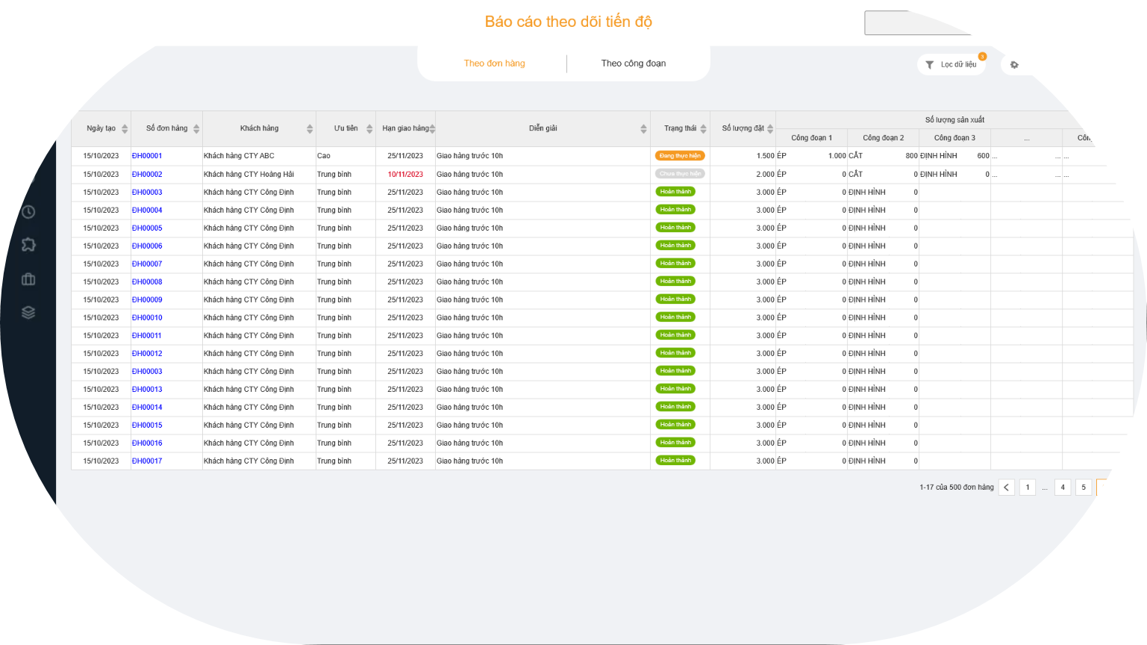This screenshot has width=1147, height=645.
Task: Click the orange 'Đang thực hiện' status badge
Action: pyautogui.click(x=679, y=156)
